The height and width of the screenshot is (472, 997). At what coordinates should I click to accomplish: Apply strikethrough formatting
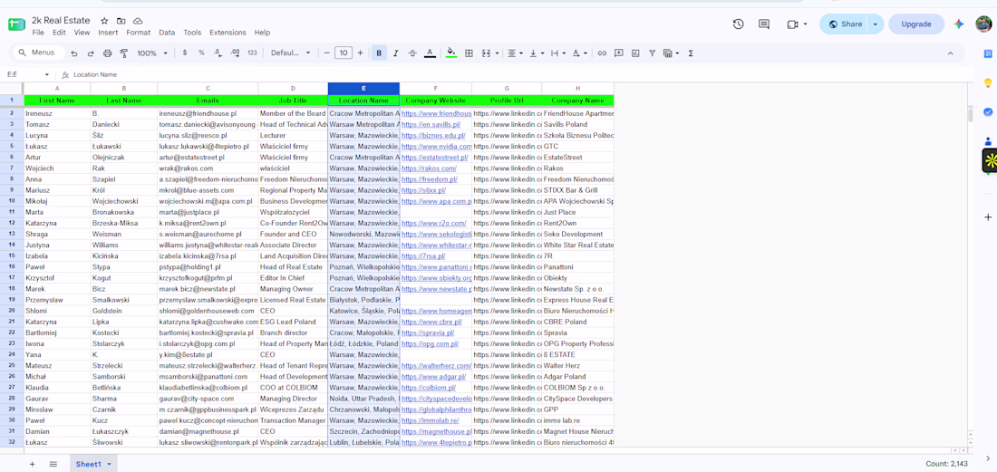412,53
